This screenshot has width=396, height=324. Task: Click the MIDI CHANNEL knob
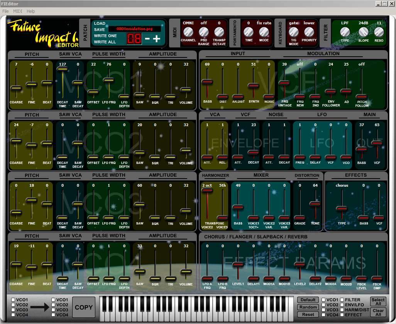pos(188,32)
